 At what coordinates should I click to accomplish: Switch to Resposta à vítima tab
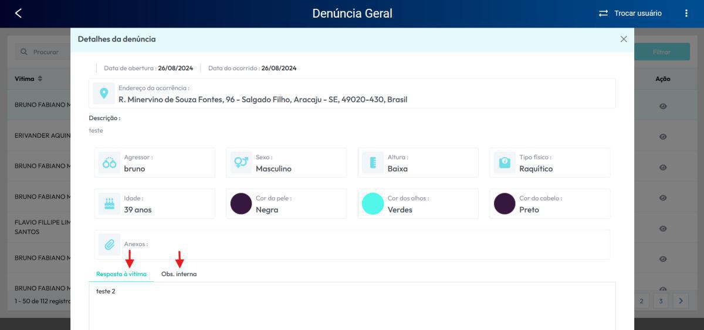[121, 274]
